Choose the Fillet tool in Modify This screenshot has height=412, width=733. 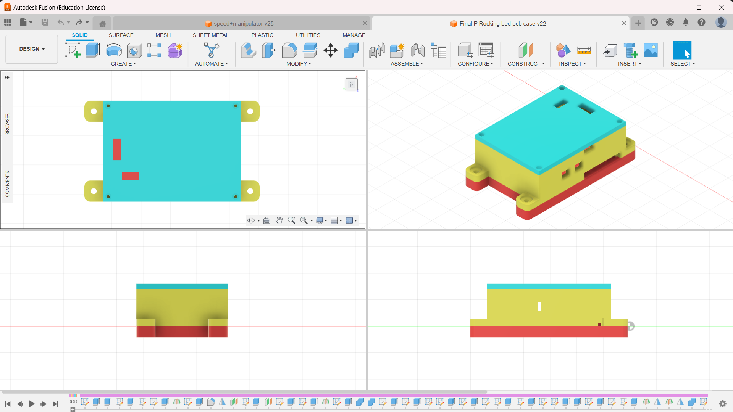pos(289,50)
